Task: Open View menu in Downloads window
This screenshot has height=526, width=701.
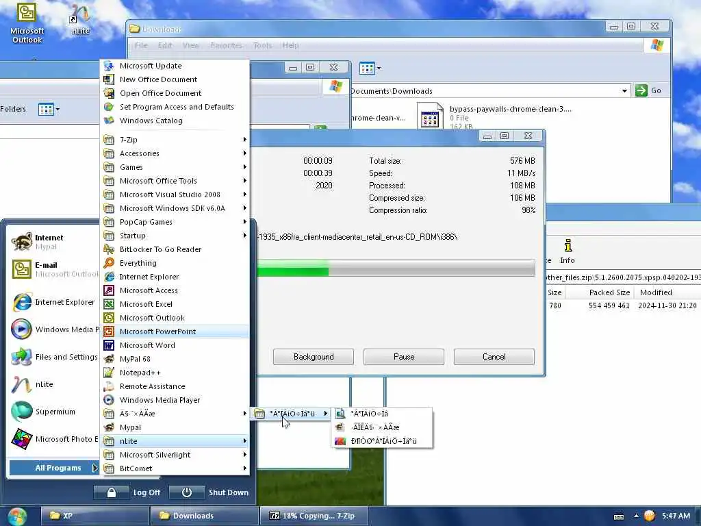Action: [191, 45]
